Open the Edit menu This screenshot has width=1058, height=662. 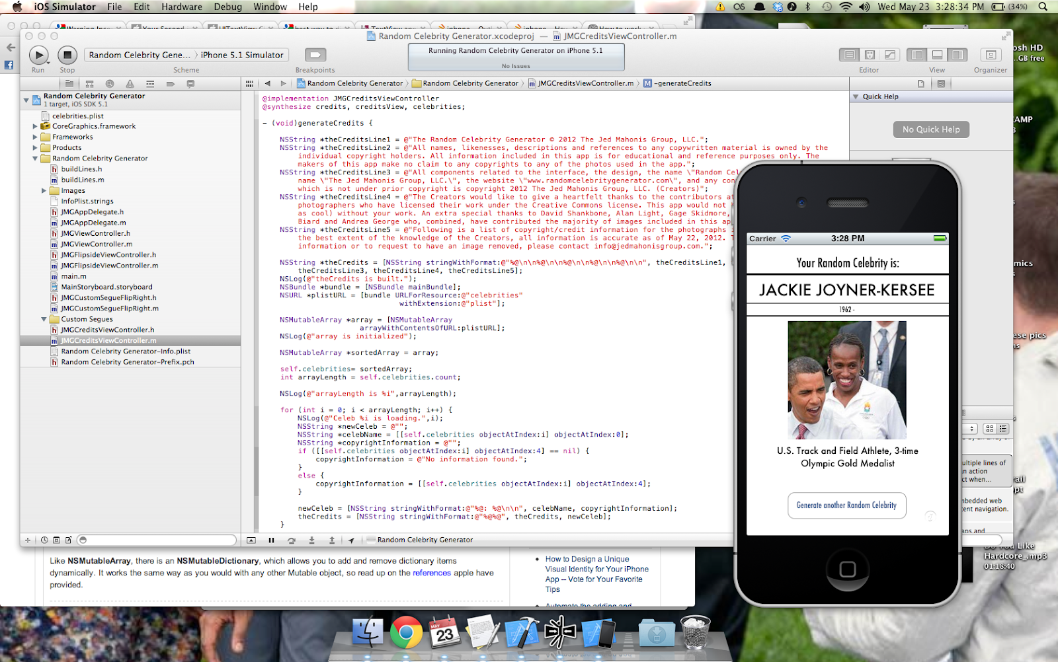click(x=142, y=7)
